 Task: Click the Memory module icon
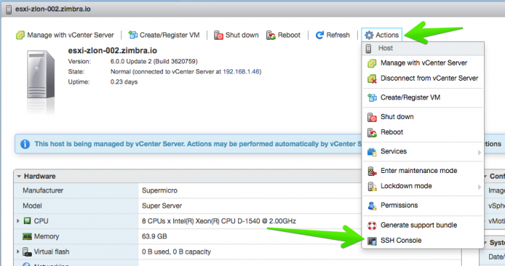[27, 236]
